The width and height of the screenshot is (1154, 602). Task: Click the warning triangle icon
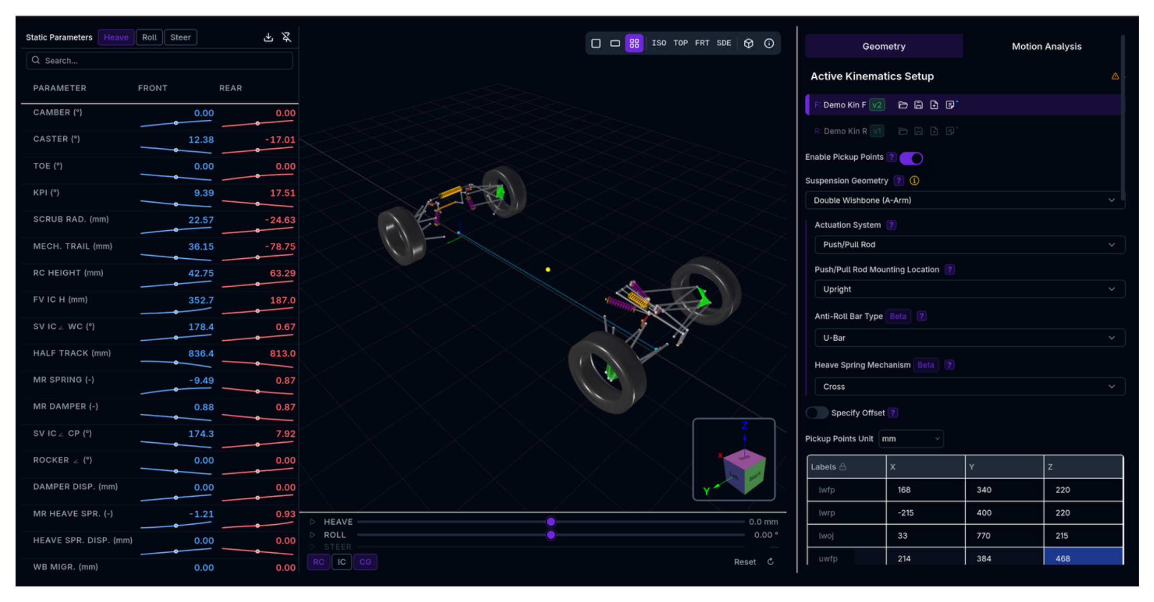[1115, 76]
